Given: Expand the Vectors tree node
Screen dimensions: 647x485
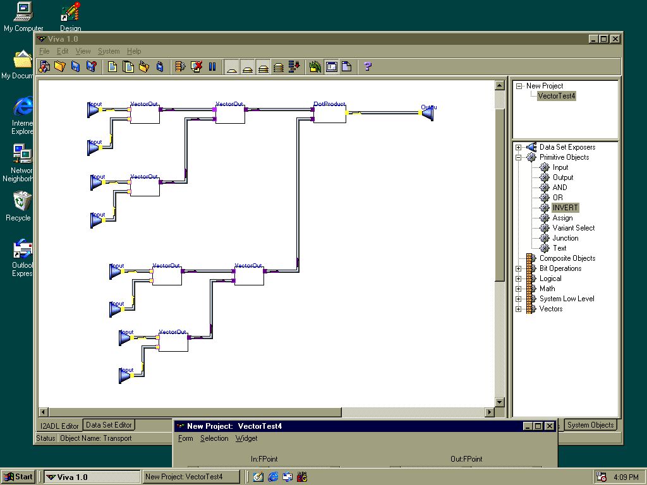Looking at the screenshot, I should [x=519, y=309].
